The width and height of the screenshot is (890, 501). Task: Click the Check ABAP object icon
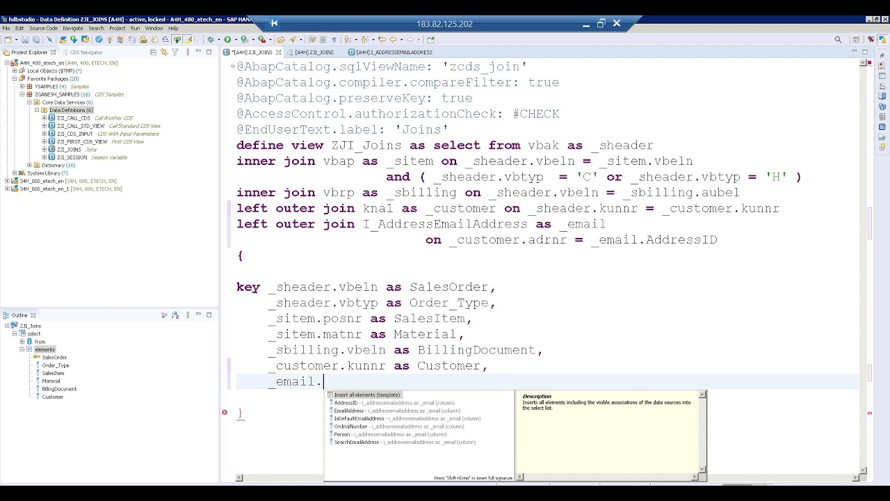point(99,40)
